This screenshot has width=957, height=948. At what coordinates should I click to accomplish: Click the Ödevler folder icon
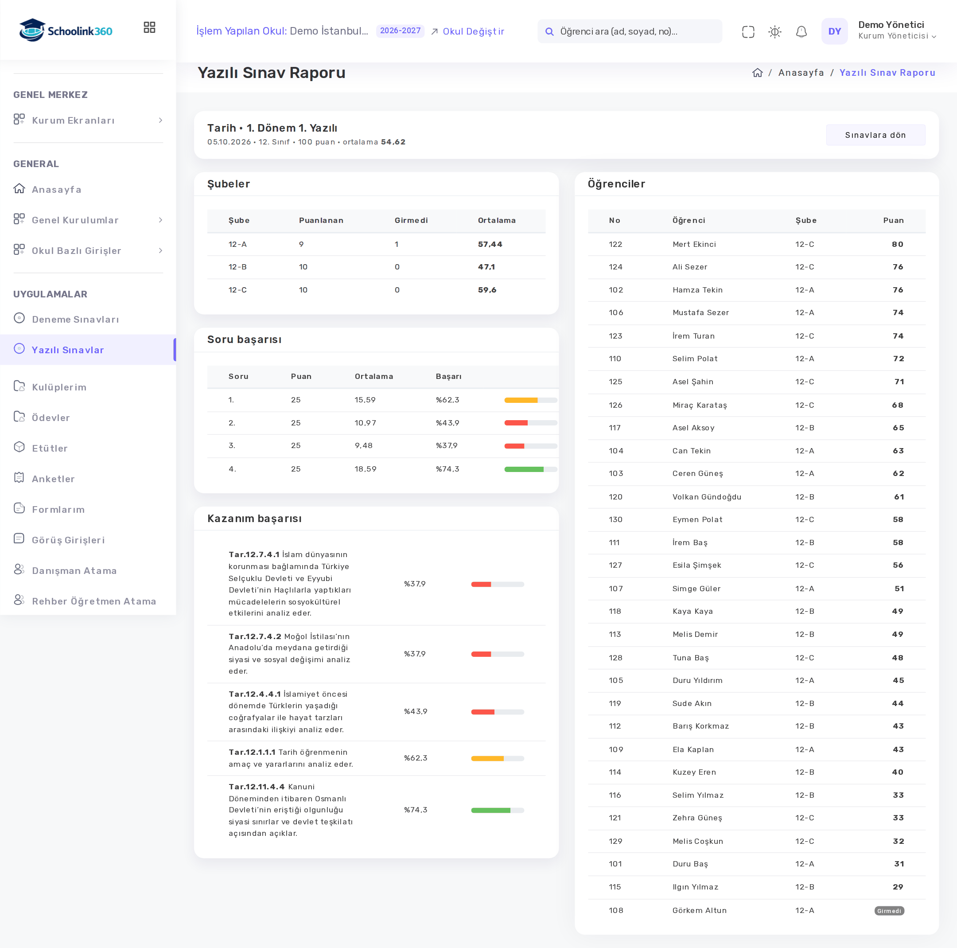[x=19, y=417]
